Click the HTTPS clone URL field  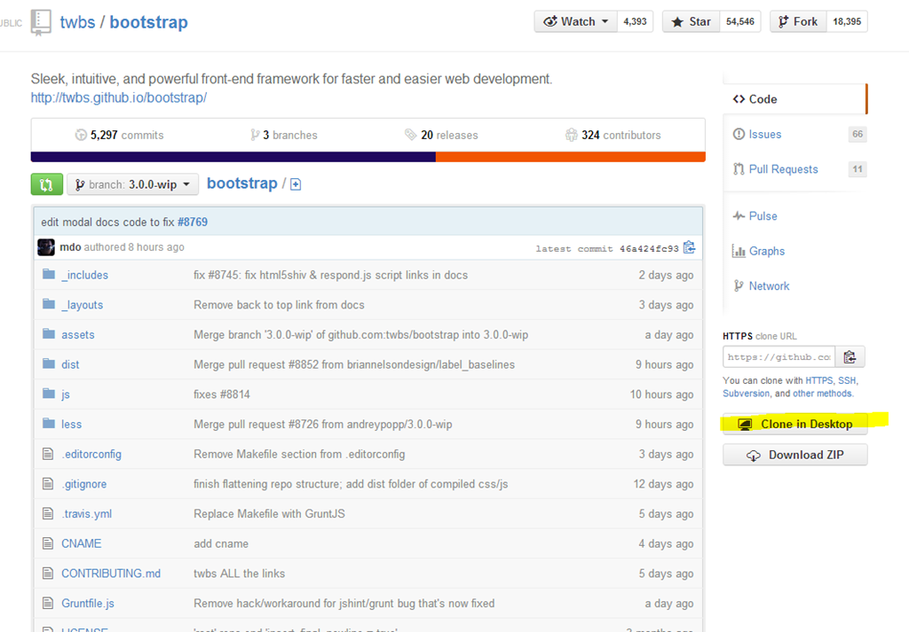[x=779, y=357]
